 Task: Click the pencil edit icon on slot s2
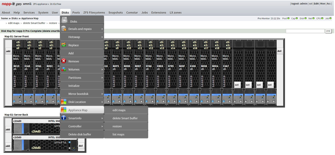click(x=42, y=97)
